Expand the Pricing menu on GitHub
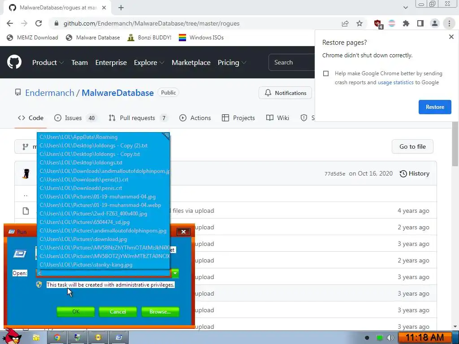The image size is (459, 344). click(232, 63)
